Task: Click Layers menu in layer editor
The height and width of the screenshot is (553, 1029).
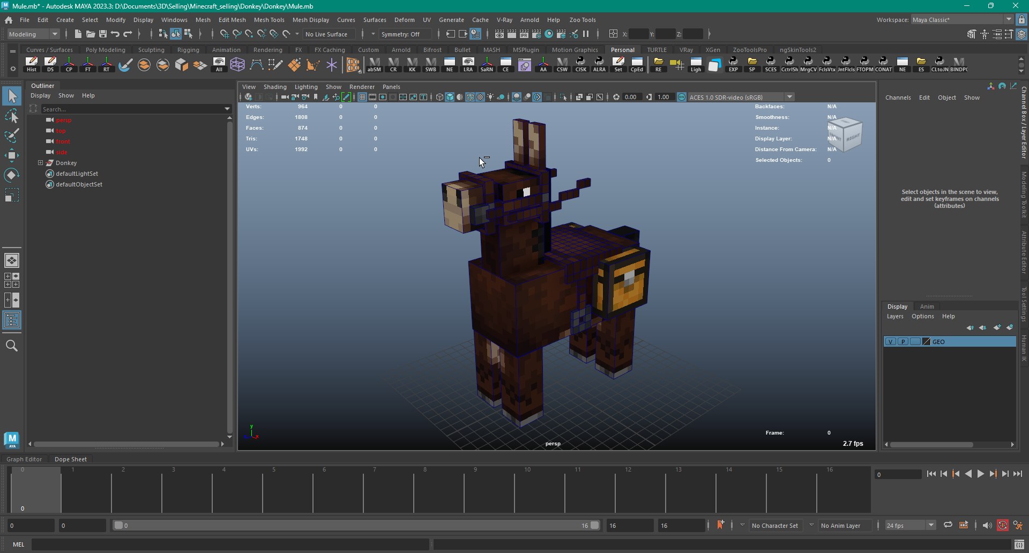Action: pos(895,316)
